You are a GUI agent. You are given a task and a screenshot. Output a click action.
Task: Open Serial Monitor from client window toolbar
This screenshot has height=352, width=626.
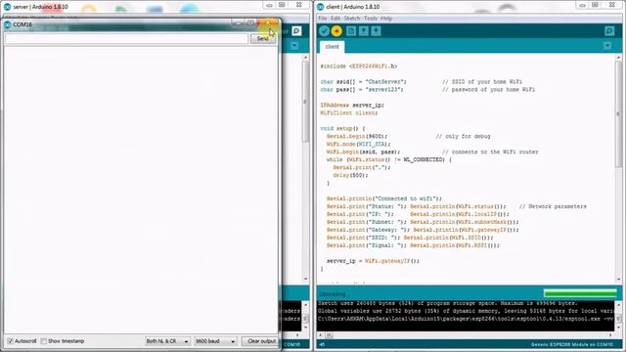[x=609, y=31]
